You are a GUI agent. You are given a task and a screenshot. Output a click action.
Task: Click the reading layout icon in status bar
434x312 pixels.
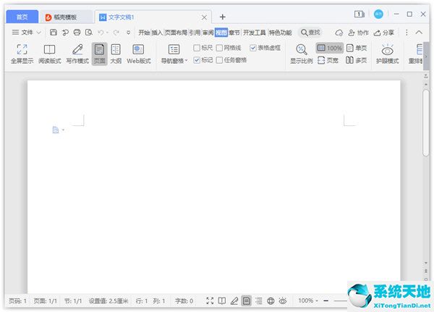[222, 300]
